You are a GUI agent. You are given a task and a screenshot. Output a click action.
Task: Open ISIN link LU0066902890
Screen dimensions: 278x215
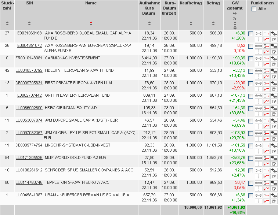tap(29, 108)
